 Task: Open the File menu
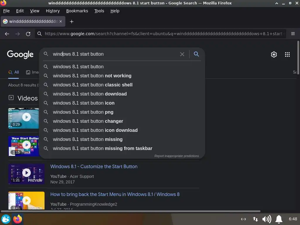point(6,11)
